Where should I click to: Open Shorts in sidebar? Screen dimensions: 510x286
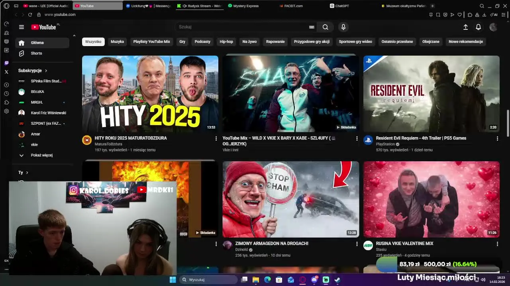pos(42,53)
